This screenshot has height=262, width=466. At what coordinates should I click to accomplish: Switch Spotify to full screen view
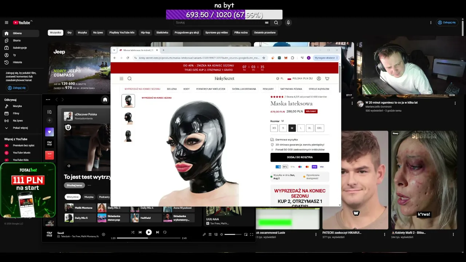click(x=252, y=234)
